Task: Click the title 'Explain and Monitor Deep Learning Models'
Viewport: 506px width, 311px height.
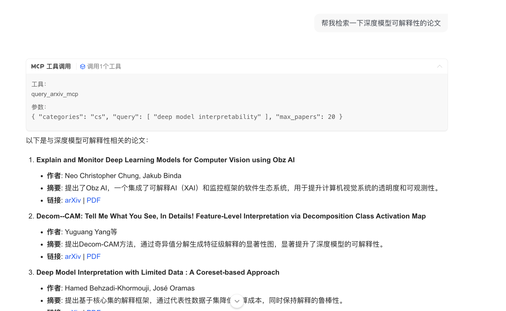Action: [x=165, y=160]
